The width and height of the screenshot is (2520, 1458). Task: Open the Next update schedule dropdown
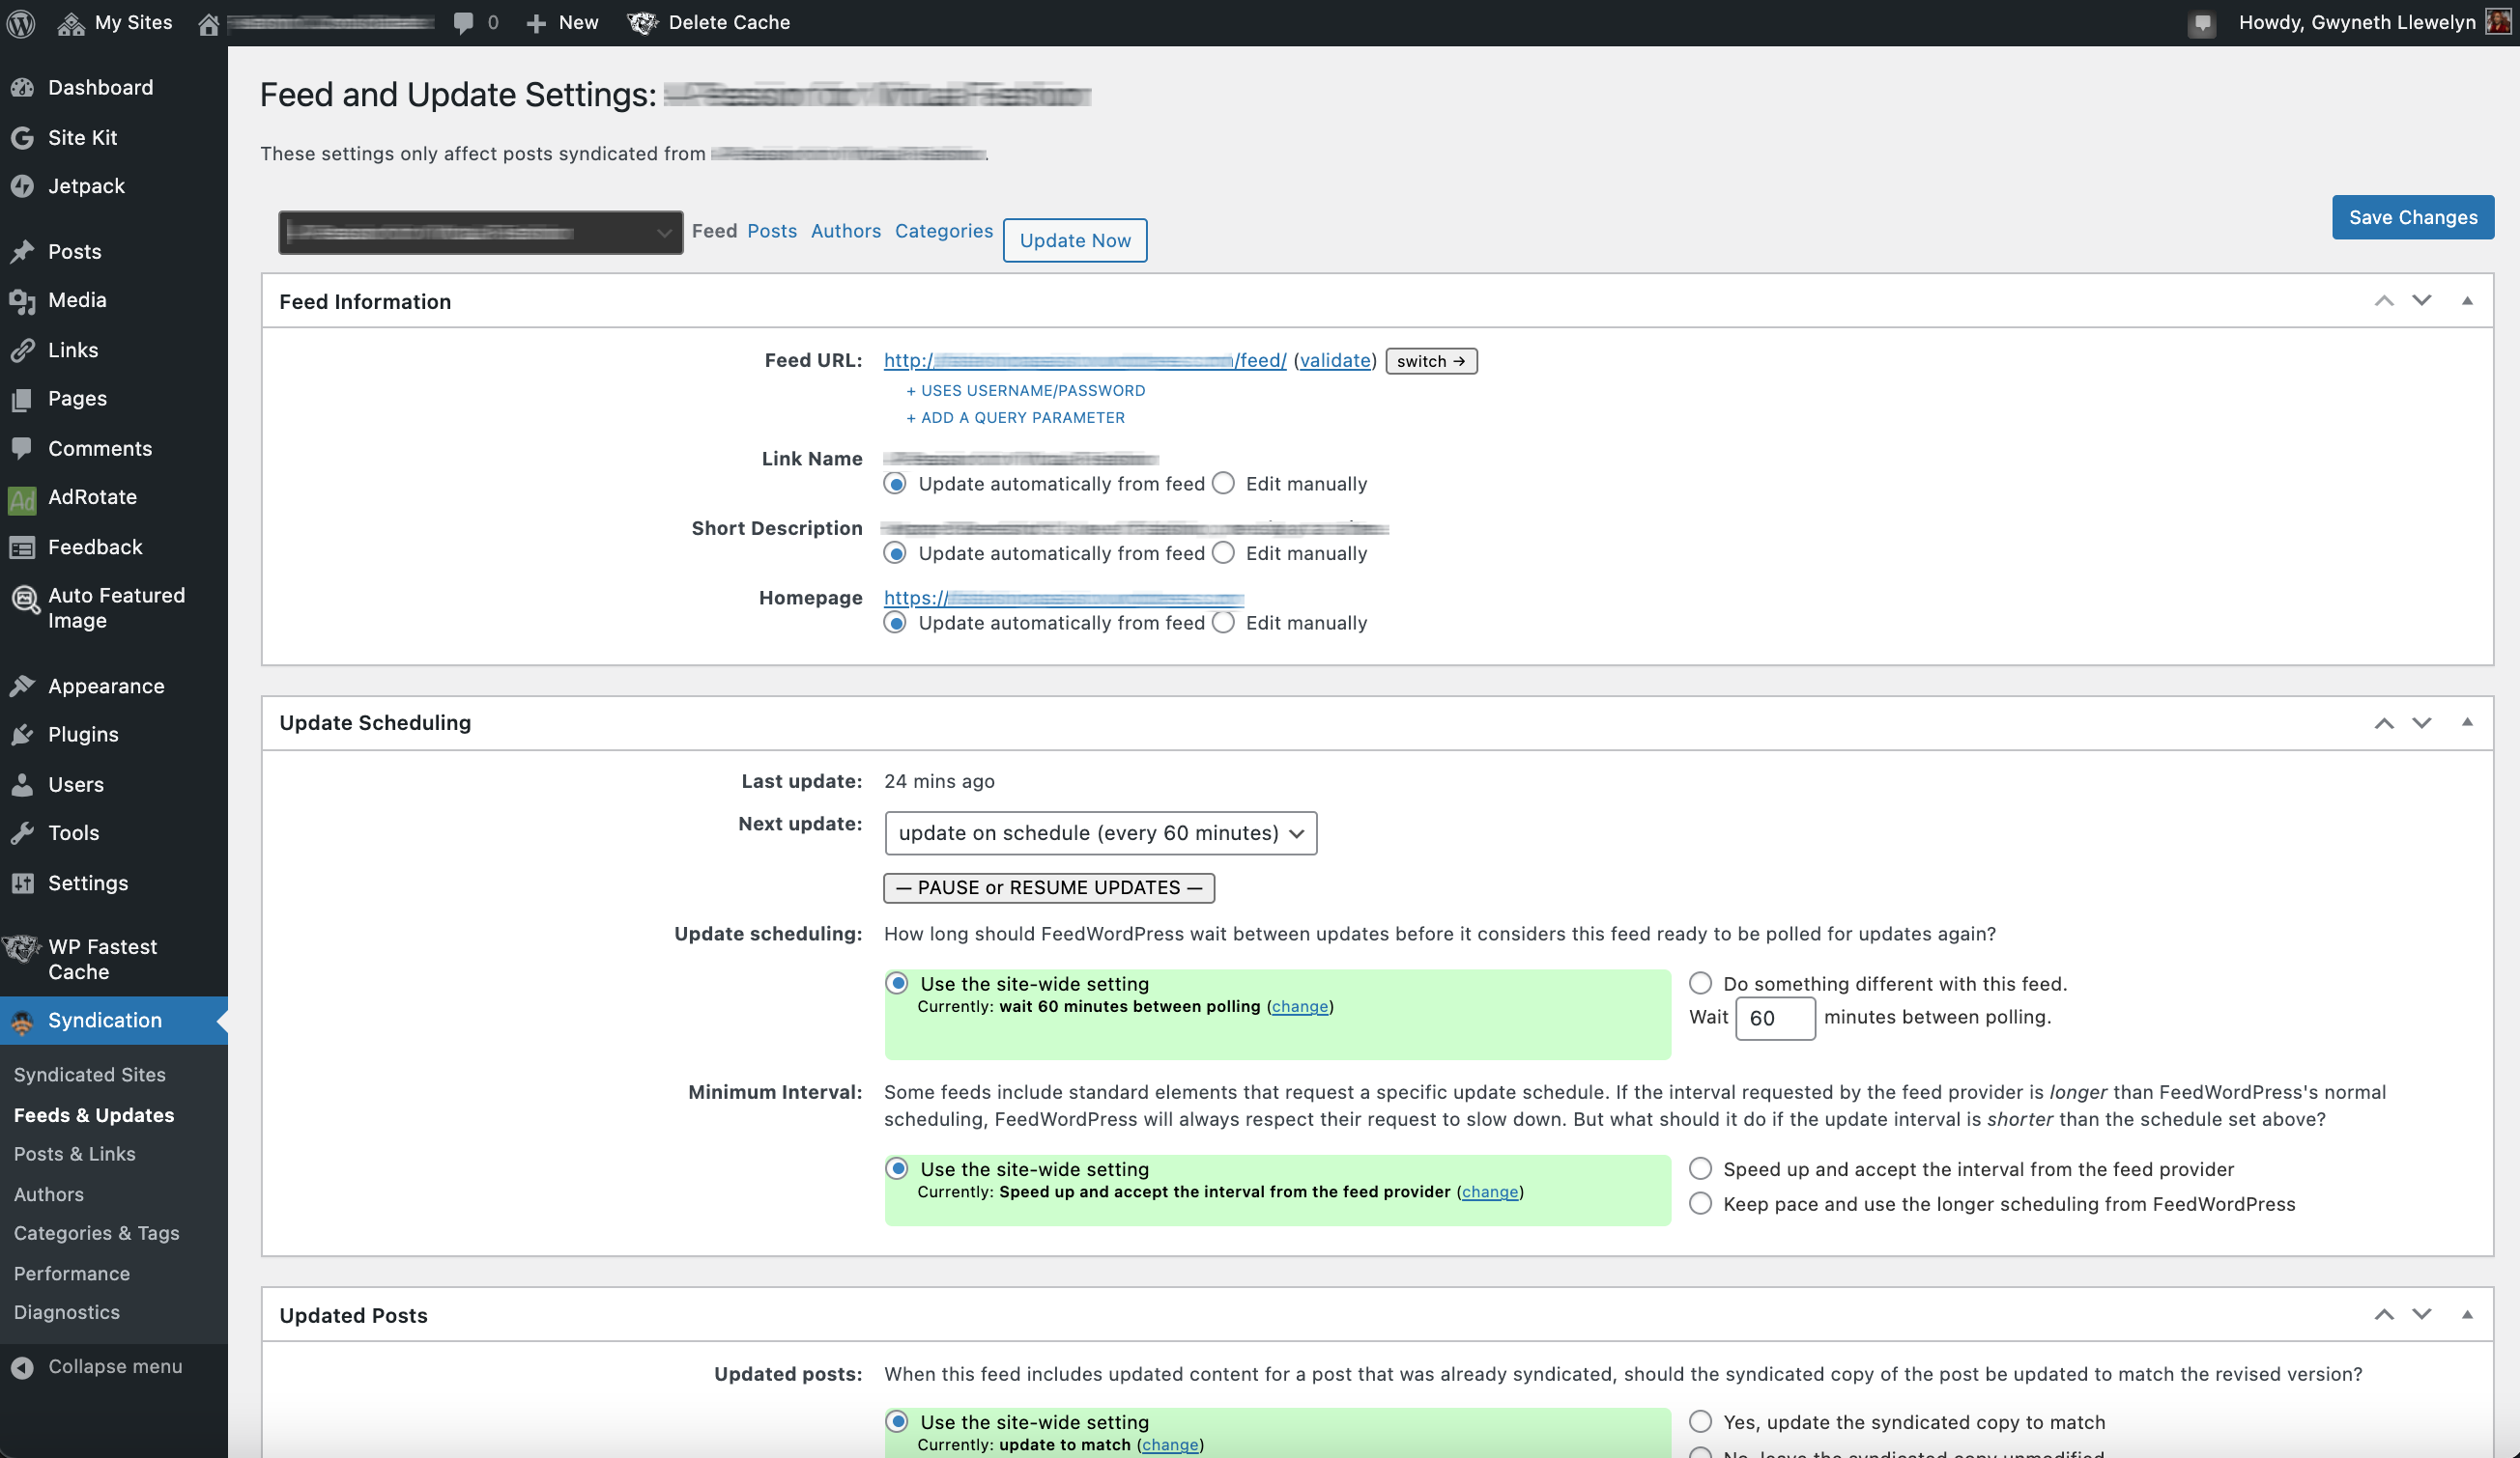[1100, 833]
